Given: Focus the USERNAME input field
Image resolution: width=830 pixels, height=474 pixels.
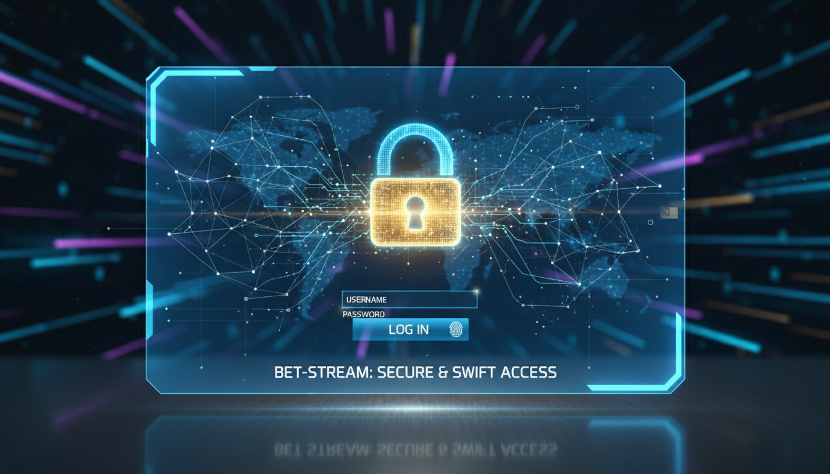Looking at the screenshot, I should (x=409, y=299).
